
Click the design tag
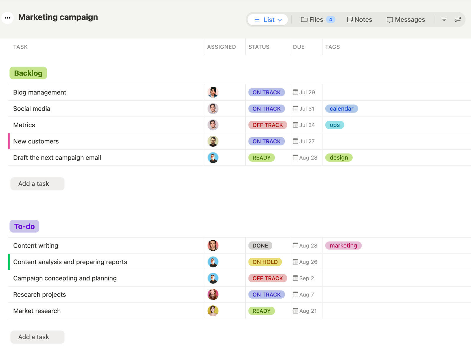click(x=339, y=158)
